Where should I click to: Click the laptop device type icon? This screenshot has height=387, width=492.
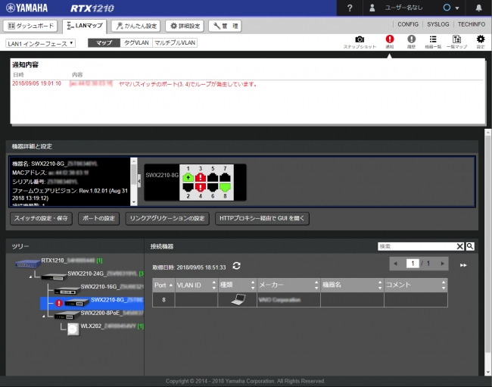[x=238, y=299]
